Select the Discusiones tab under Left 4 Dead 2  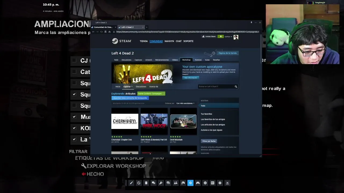(x=126, y=60)
